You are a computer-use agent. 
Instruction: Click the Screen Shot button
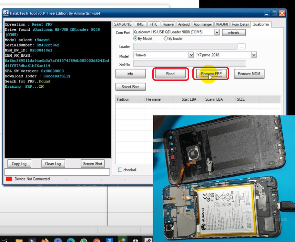pyautogui.click(x=93, y=164)
